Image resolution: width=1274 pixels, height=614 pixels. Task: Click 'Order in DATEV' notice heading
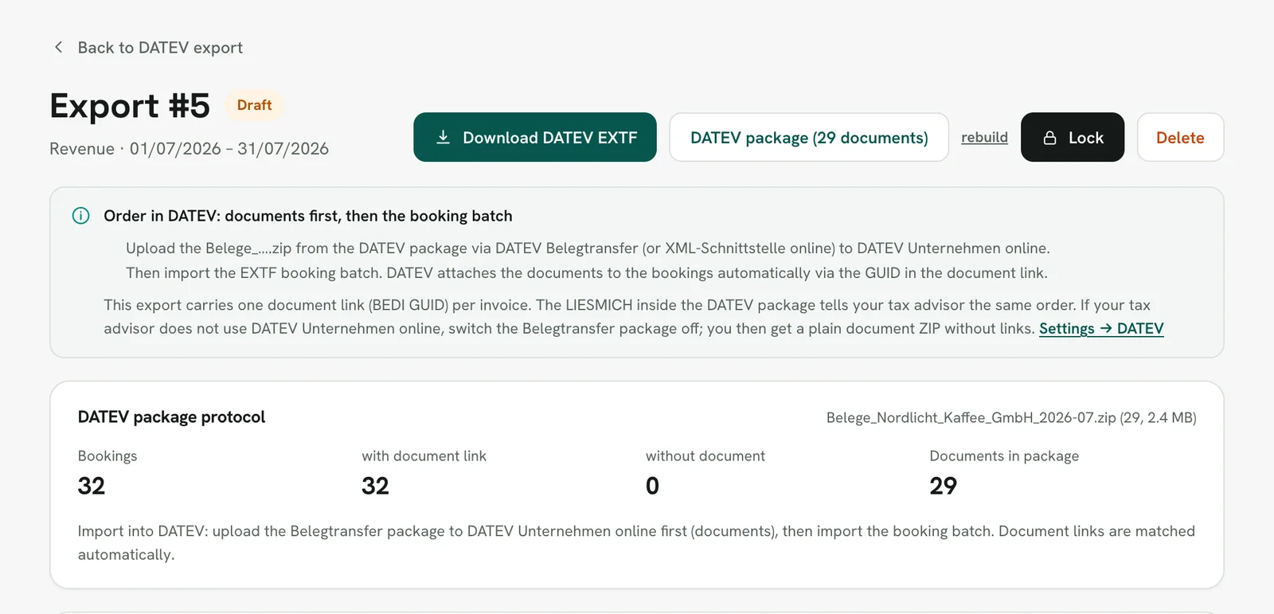click(x=308, y=216)
